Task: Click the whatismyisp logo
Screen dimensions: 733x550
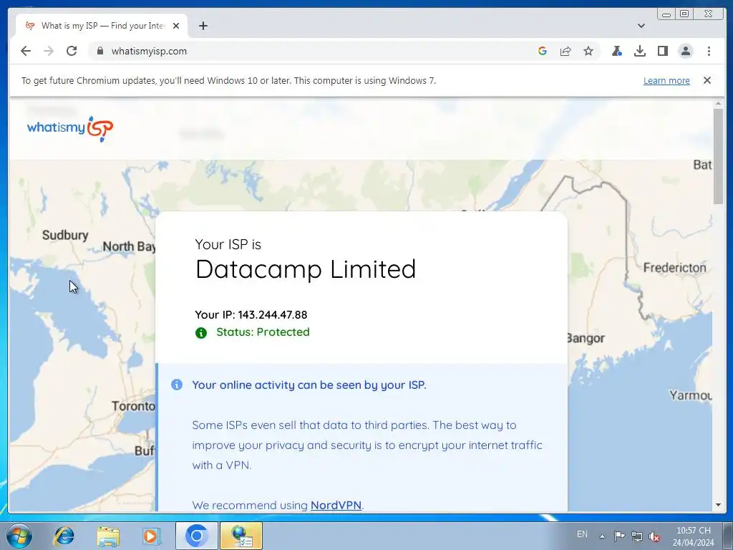Action: point(70,128)
